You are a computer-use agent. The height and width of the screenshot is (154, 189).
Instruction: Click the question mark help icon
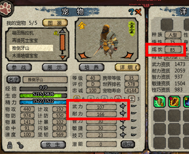click(x=131, y=12)
